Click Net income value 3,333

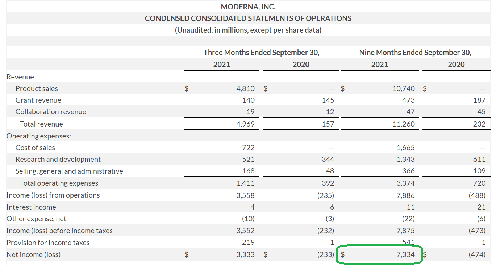[246, 254]
